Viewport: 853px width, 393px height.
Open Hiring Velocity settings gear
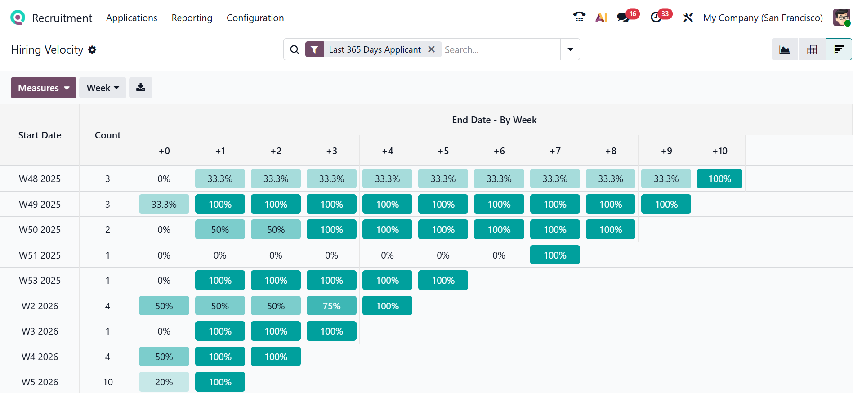(92, 49)
